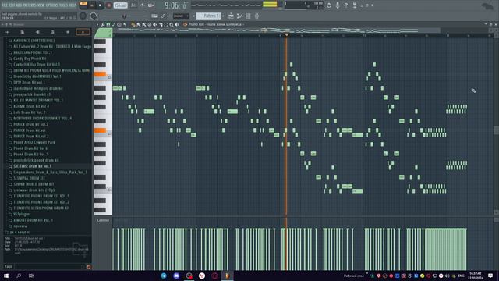Open the channel rack view icon
Screen dimensions: 499x281
[248, 16]
